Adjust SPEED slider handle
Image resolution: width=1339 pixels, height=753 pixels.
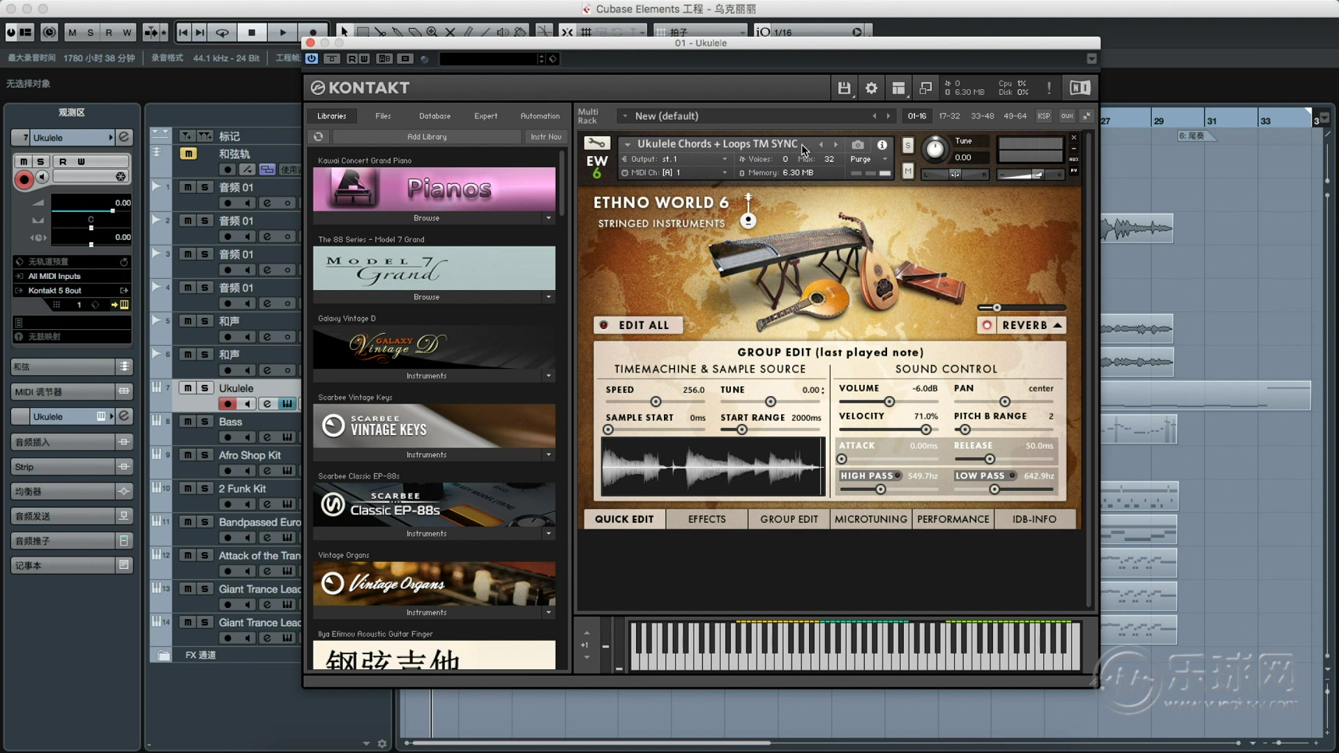(x=656, y=402)
